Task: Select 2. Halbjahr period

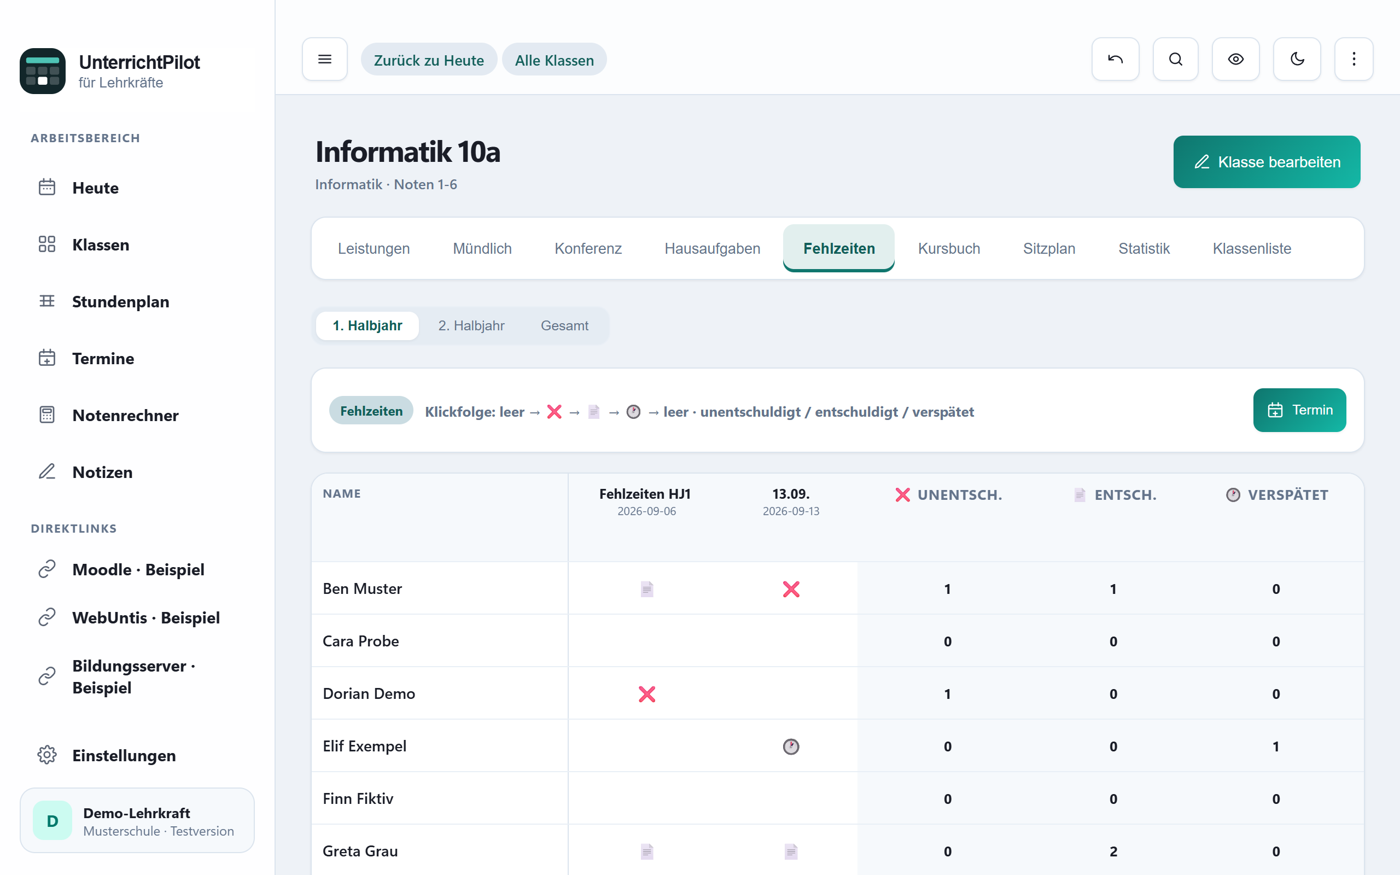Action: (x=471, y=325)
